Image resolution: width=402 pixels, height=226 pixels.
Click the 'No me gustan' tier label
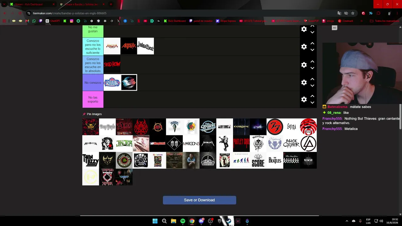click(x=93, y=31)
